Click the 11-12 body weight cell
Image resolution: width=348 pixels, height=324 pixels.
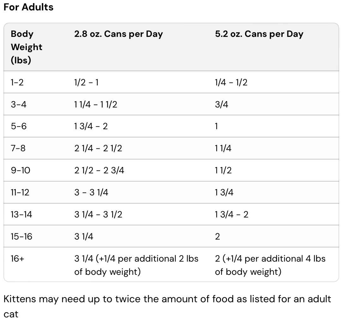point(20,192)
